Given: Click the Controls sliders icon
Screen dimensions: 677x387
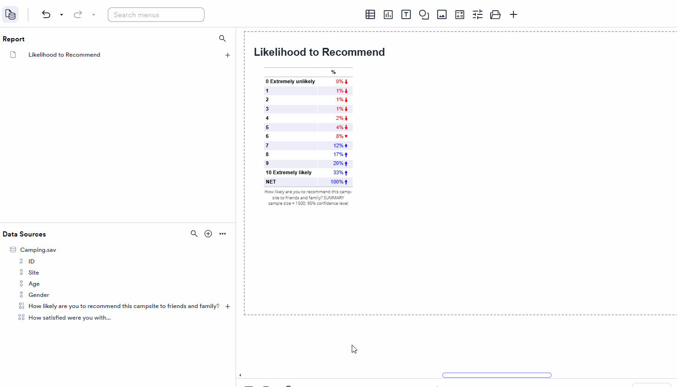Looking at the screenshot, I should (x=478, y=14).
